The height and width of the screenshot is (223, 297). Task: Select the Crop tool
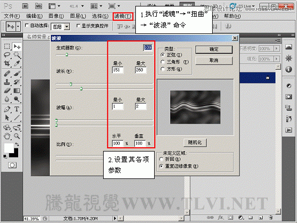7,63
